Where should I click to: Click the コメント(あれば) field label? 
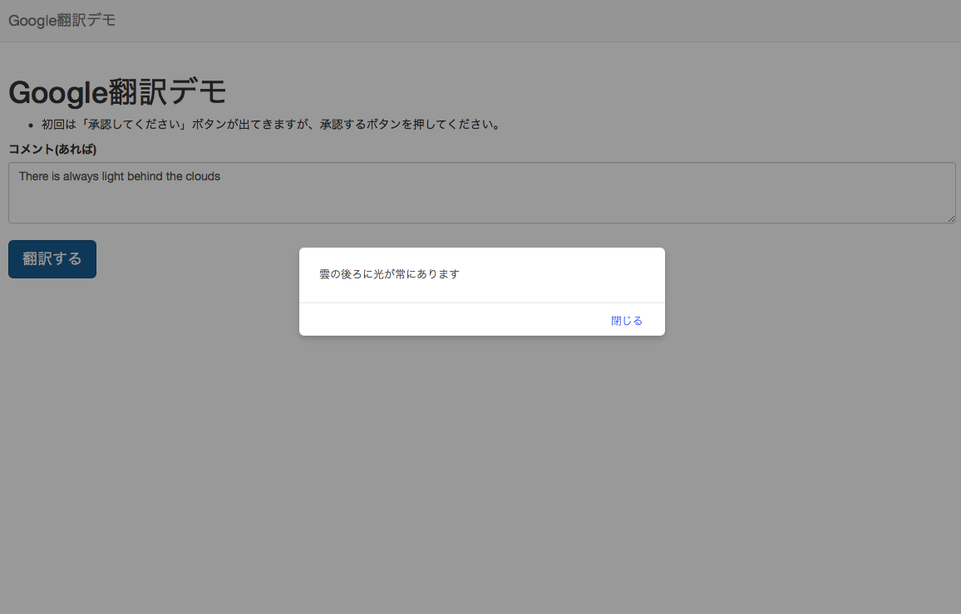coord(52,150)
